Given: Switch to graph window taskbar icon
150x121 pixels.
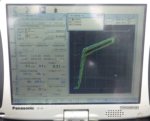Looking at the screenshot, I should tap(77, 100).
